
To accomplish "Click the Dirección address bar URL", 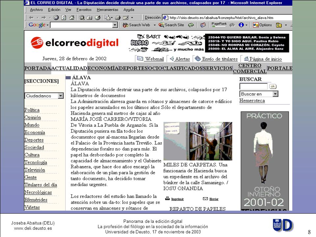I will click(221, 18).
